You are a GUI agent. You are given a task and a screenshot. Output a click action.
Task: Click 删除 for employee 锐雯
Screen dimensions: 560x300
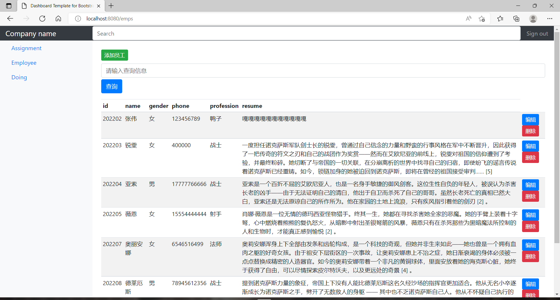[531, 158]
